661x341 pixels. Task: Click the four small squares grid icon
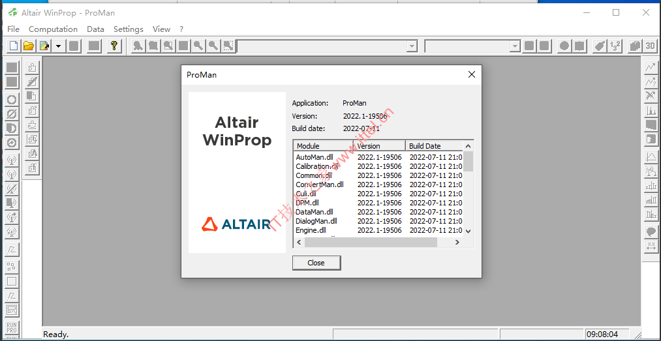pos(12,267)
